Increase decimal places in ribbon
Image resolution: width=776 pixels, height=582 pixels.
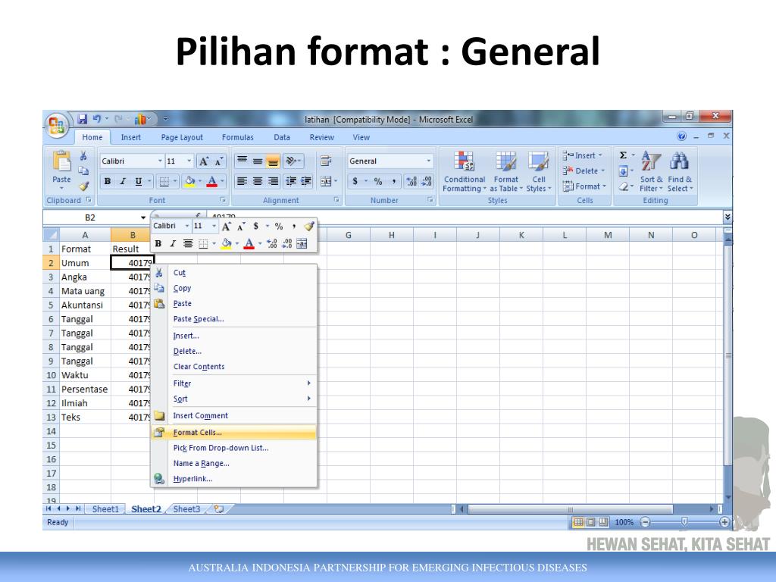click(411, 181)
